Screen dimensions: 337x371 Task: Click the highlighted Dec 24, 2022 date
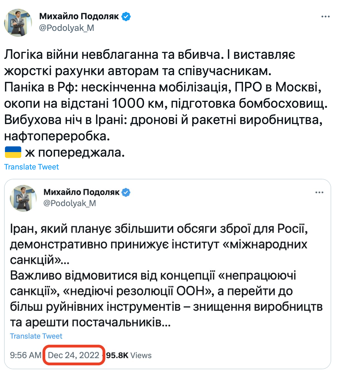74,355
